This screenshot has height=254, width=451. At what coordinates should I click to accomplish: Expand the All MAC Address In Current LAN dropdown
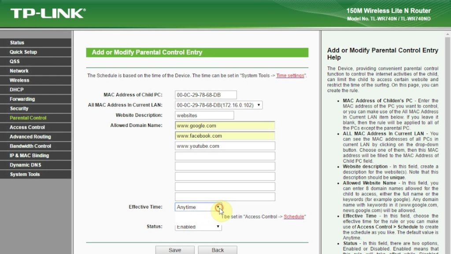point(218,105)
